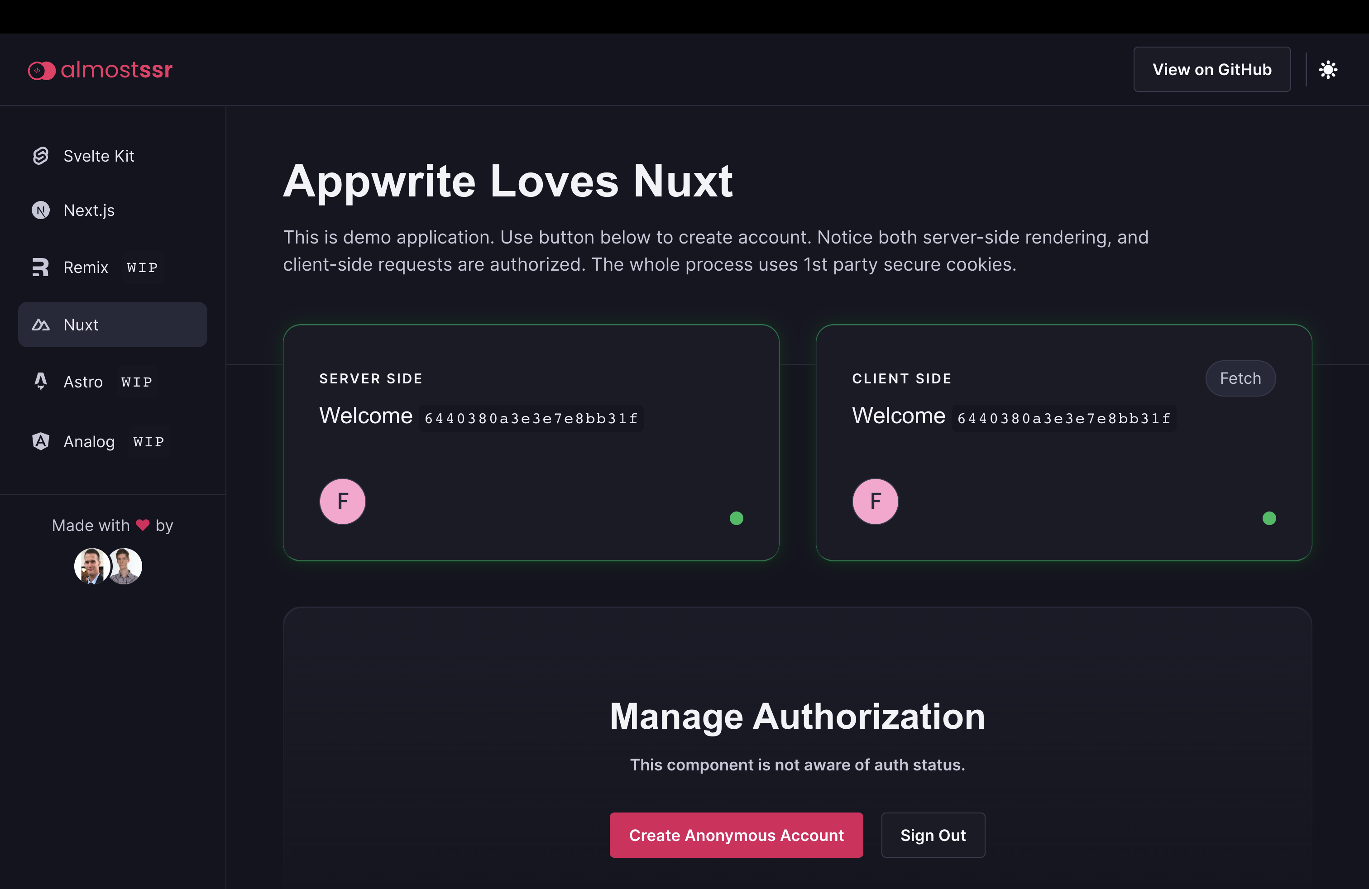
Task: Select Remix WIP sidebar entry
Action: point(86,268)
